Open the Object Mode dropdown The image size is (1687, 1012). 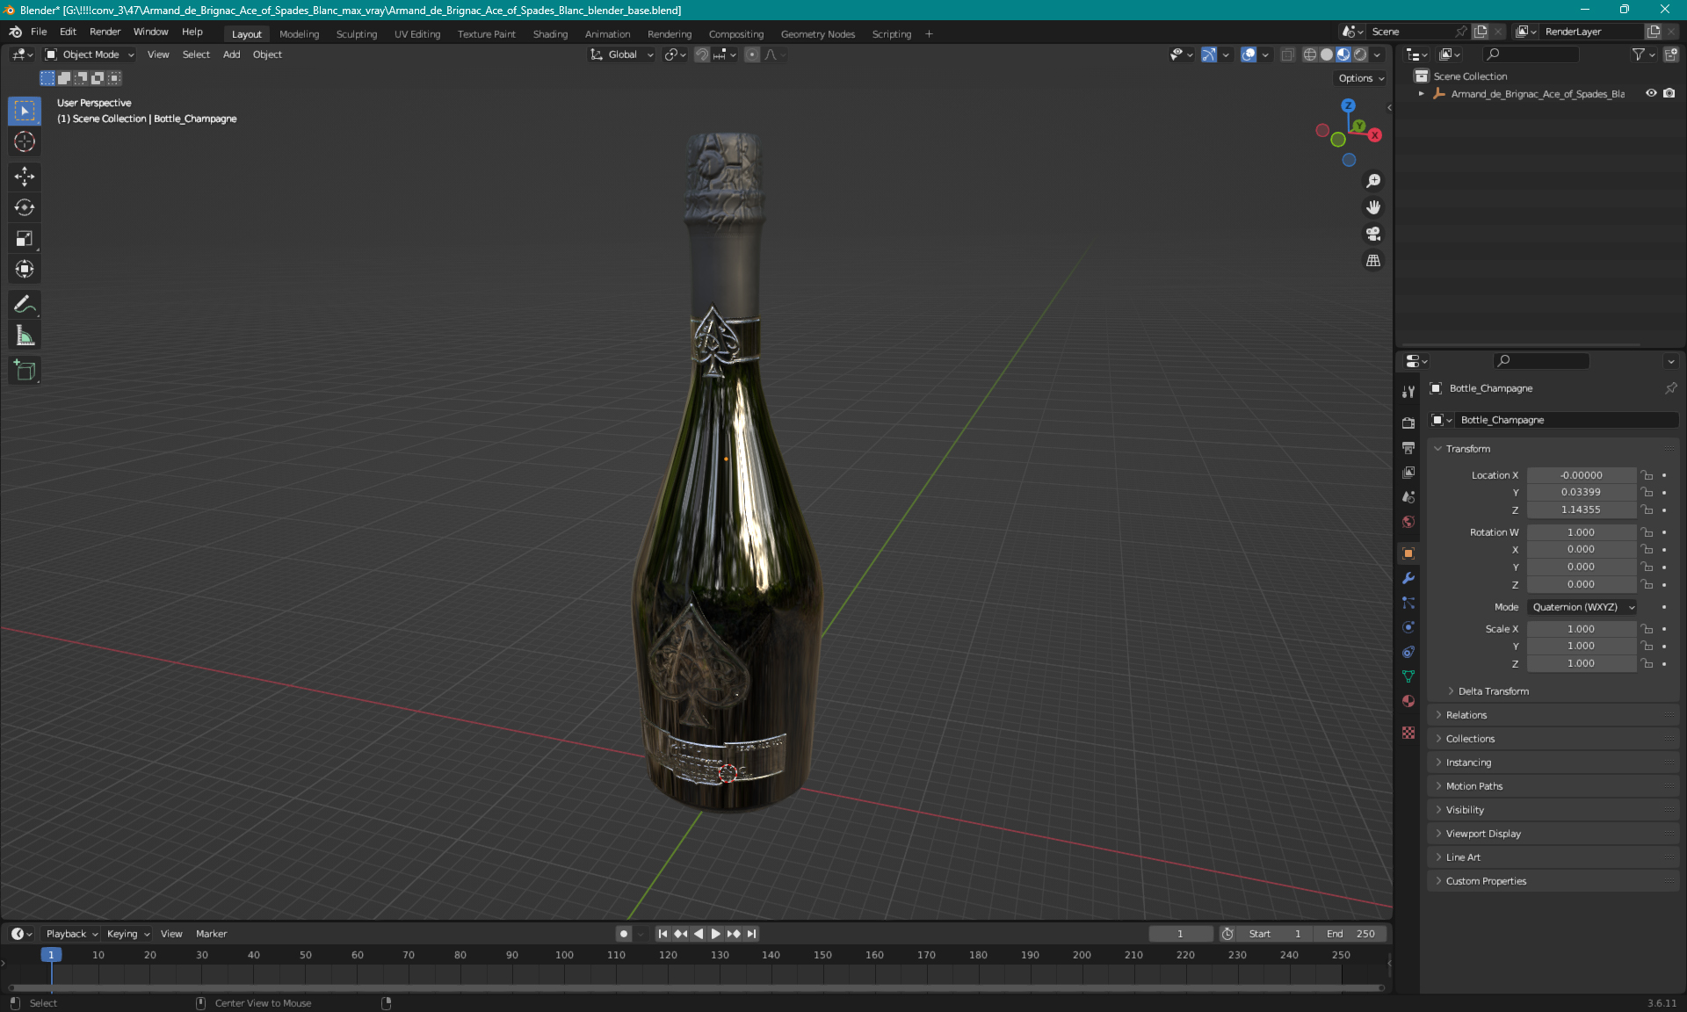90,54
